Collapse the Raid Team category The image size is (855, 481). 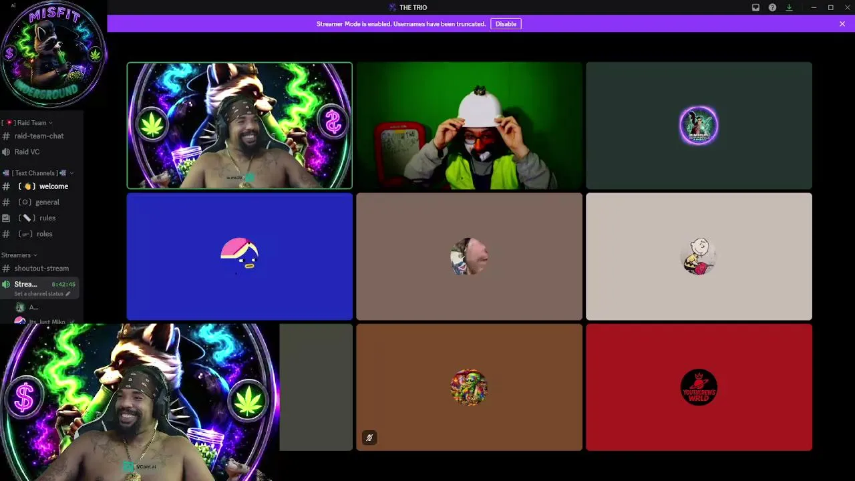coord(28,123)
